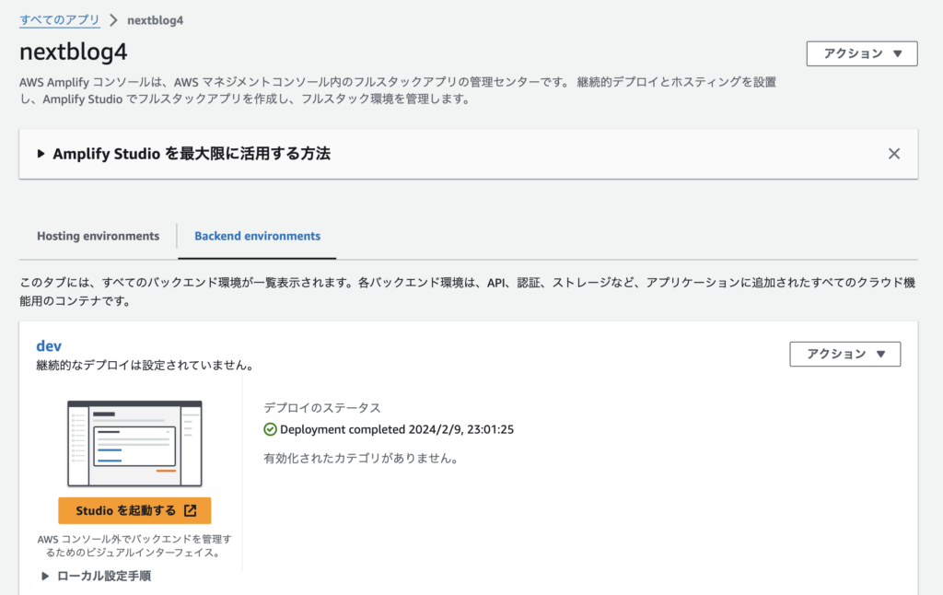Click the breadcrumb chevron separator icon
The height and width of the screenshot is (595, 943).
click(x=113, y=20)
